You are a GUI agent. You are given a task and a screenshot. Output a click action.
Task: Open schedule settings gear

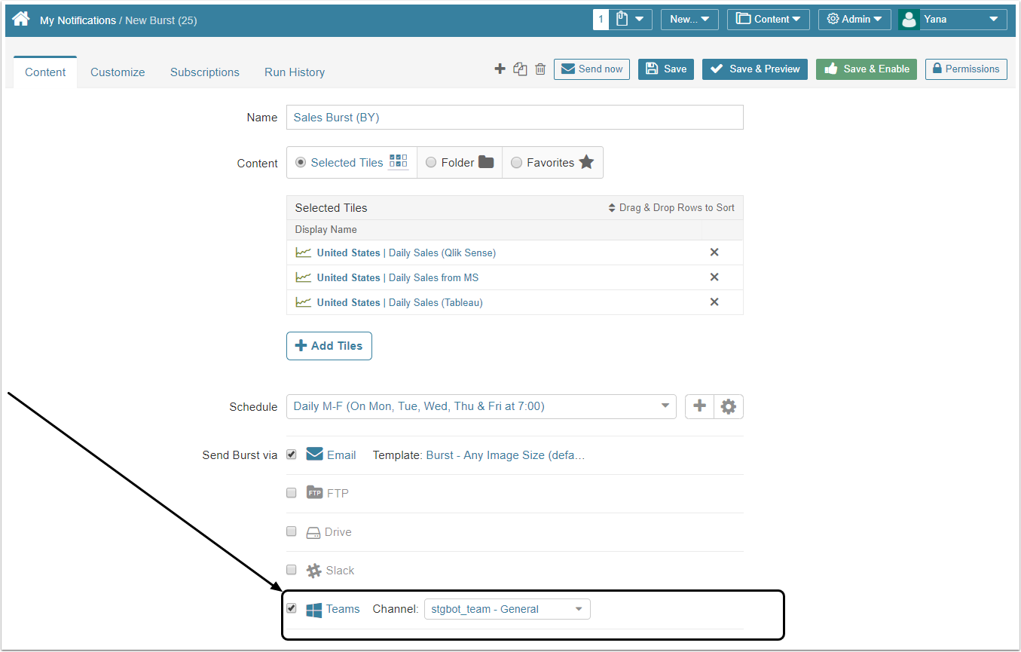(728, 406)
